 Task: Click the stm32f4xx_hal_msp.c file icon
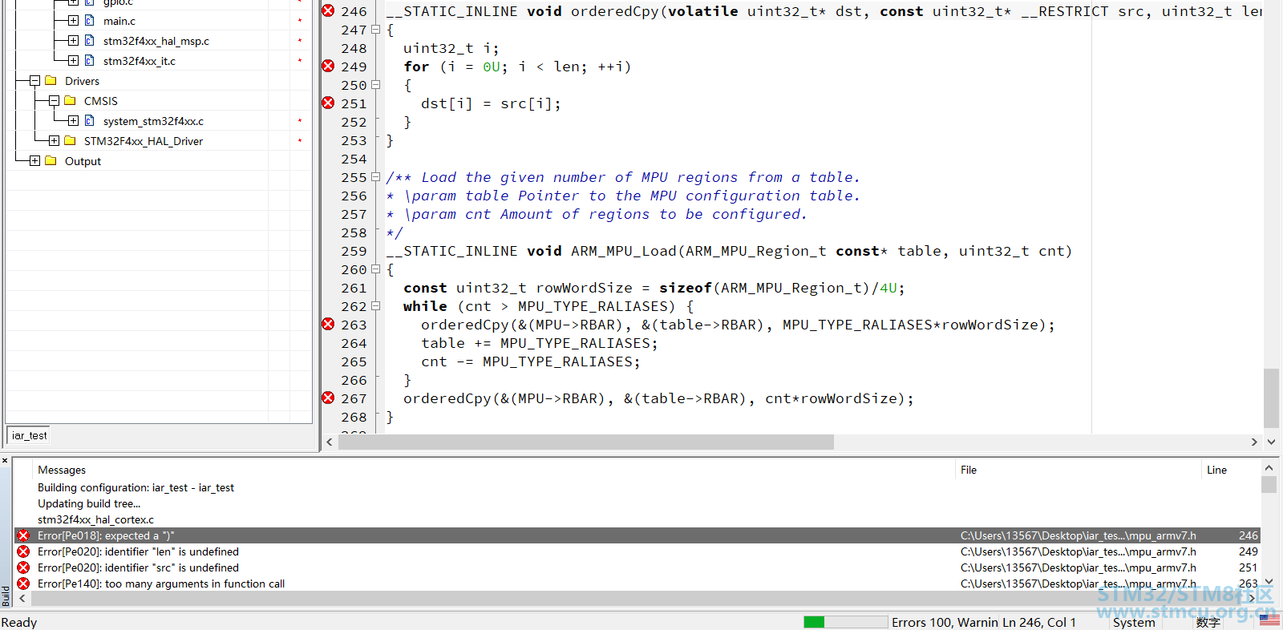pos(90,41)
